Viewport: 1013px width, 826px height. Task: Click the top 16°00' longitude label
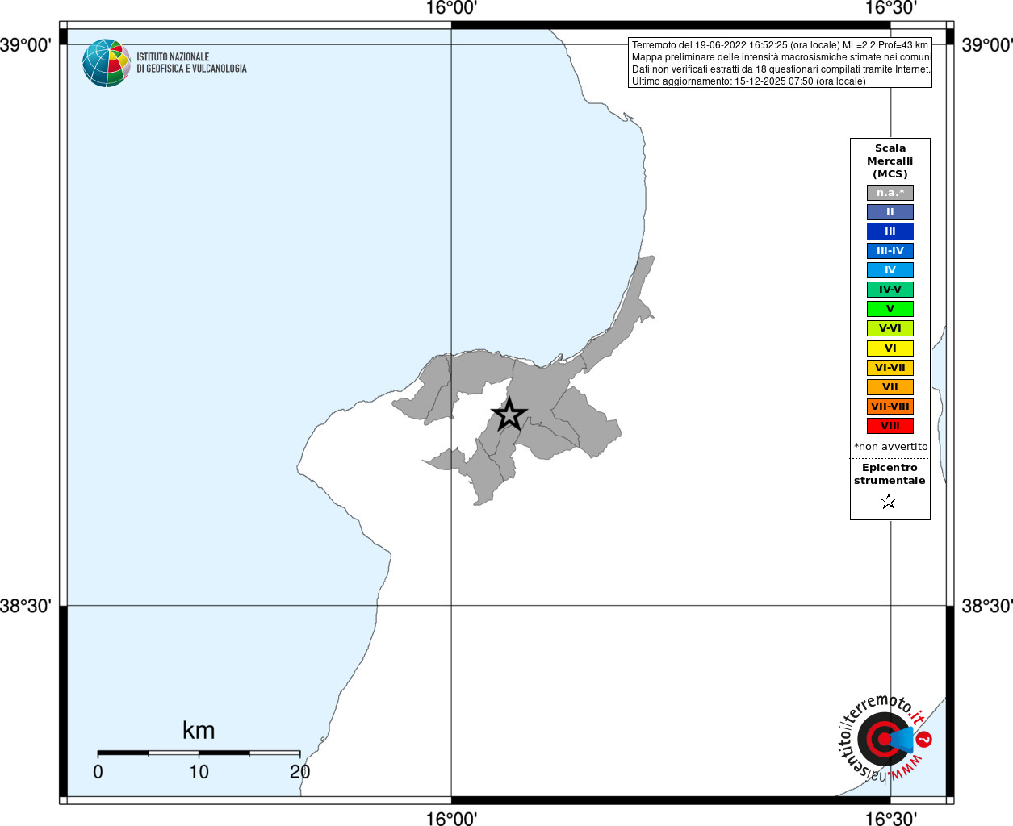pyautogui.click(x=452, y=8)
